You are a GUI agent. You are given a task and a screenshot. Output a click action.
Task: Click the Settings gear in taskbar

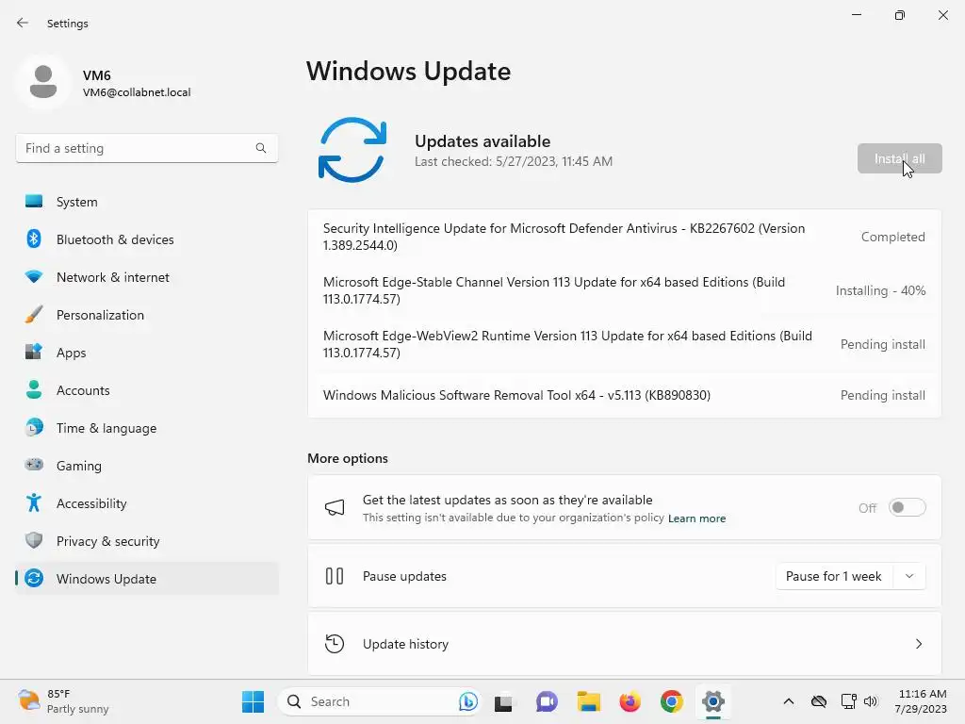(x=712, y=701)
